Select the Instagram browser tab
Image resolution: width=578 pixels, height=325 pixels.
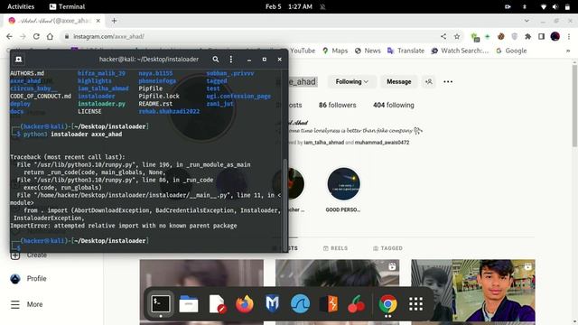pyautogui.click(x=54, y=21)
